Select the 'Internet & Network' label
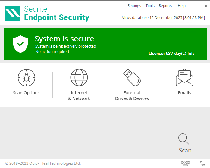 click(79, 95)
